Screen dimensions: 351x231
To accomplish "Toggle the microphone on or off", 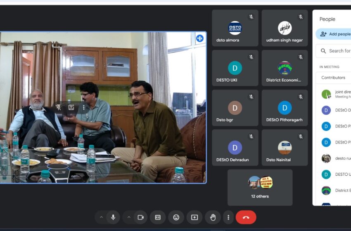I will (x=113, y=217).
